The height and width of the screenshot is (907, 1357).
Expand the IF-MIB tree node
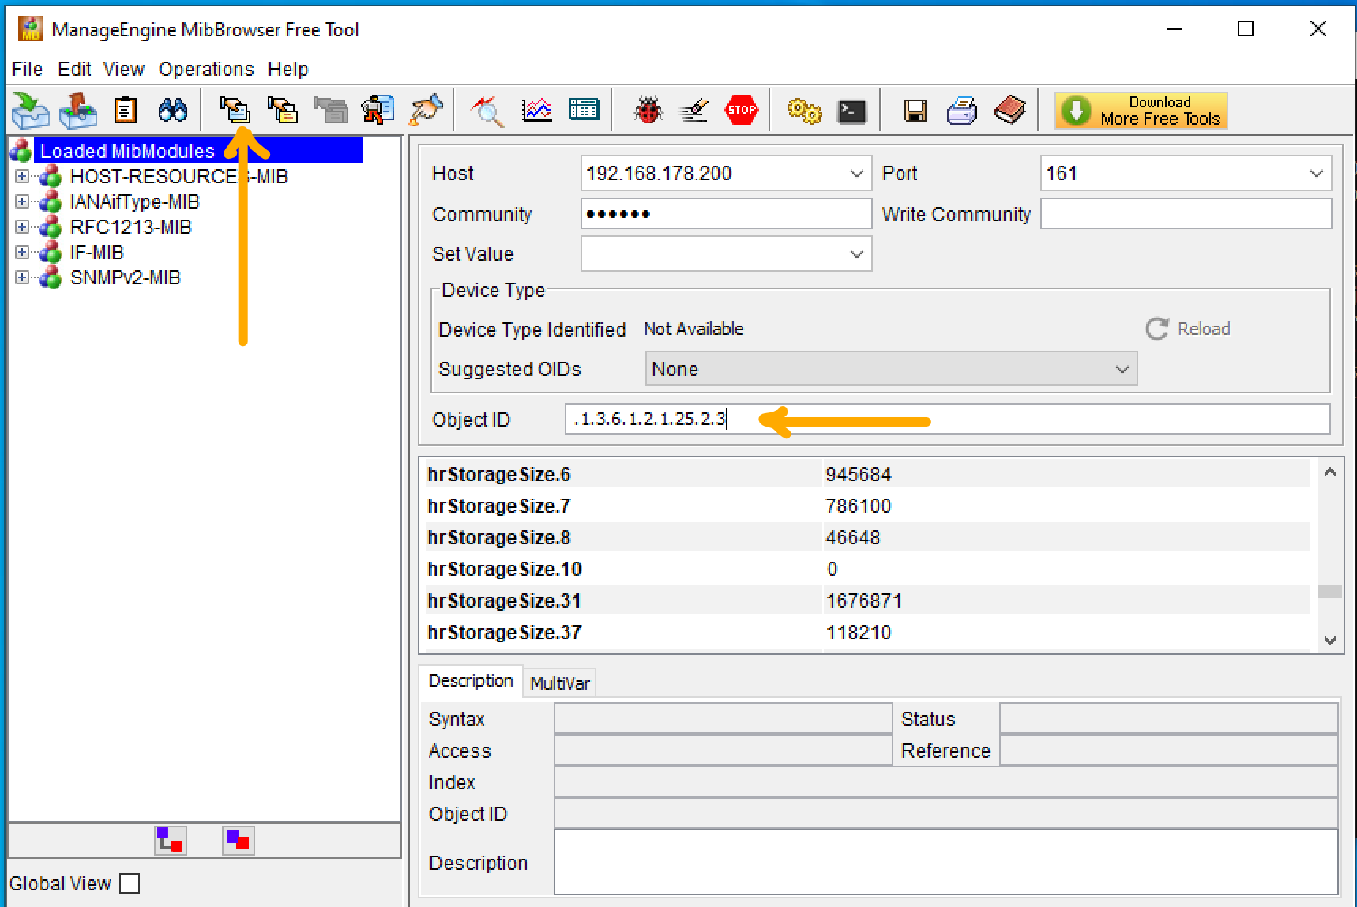22,252
